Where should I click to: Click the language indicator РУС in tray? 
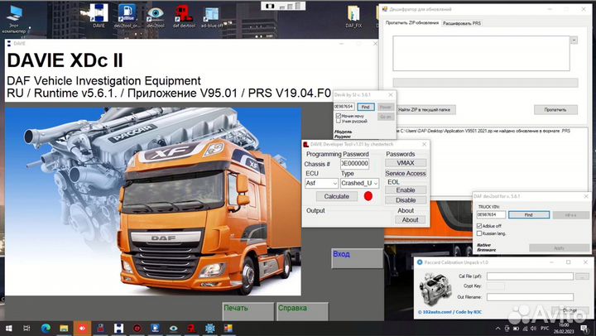click(545, 329)
